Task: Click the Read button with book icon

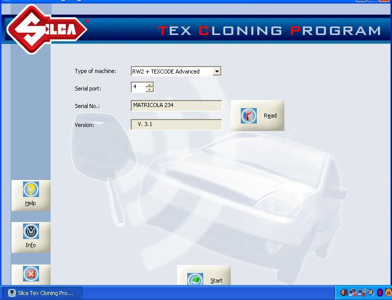Action: 257,115
